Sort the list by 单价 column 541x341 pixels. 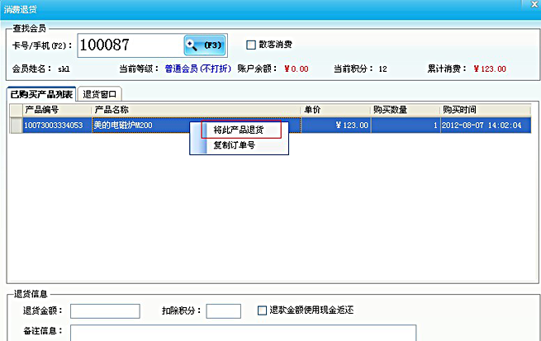click(x=335, y=109)
